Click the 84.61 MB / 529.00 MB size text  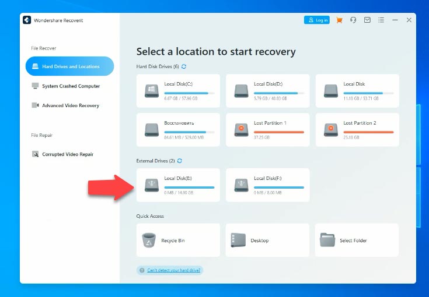(x=184, y=137)
